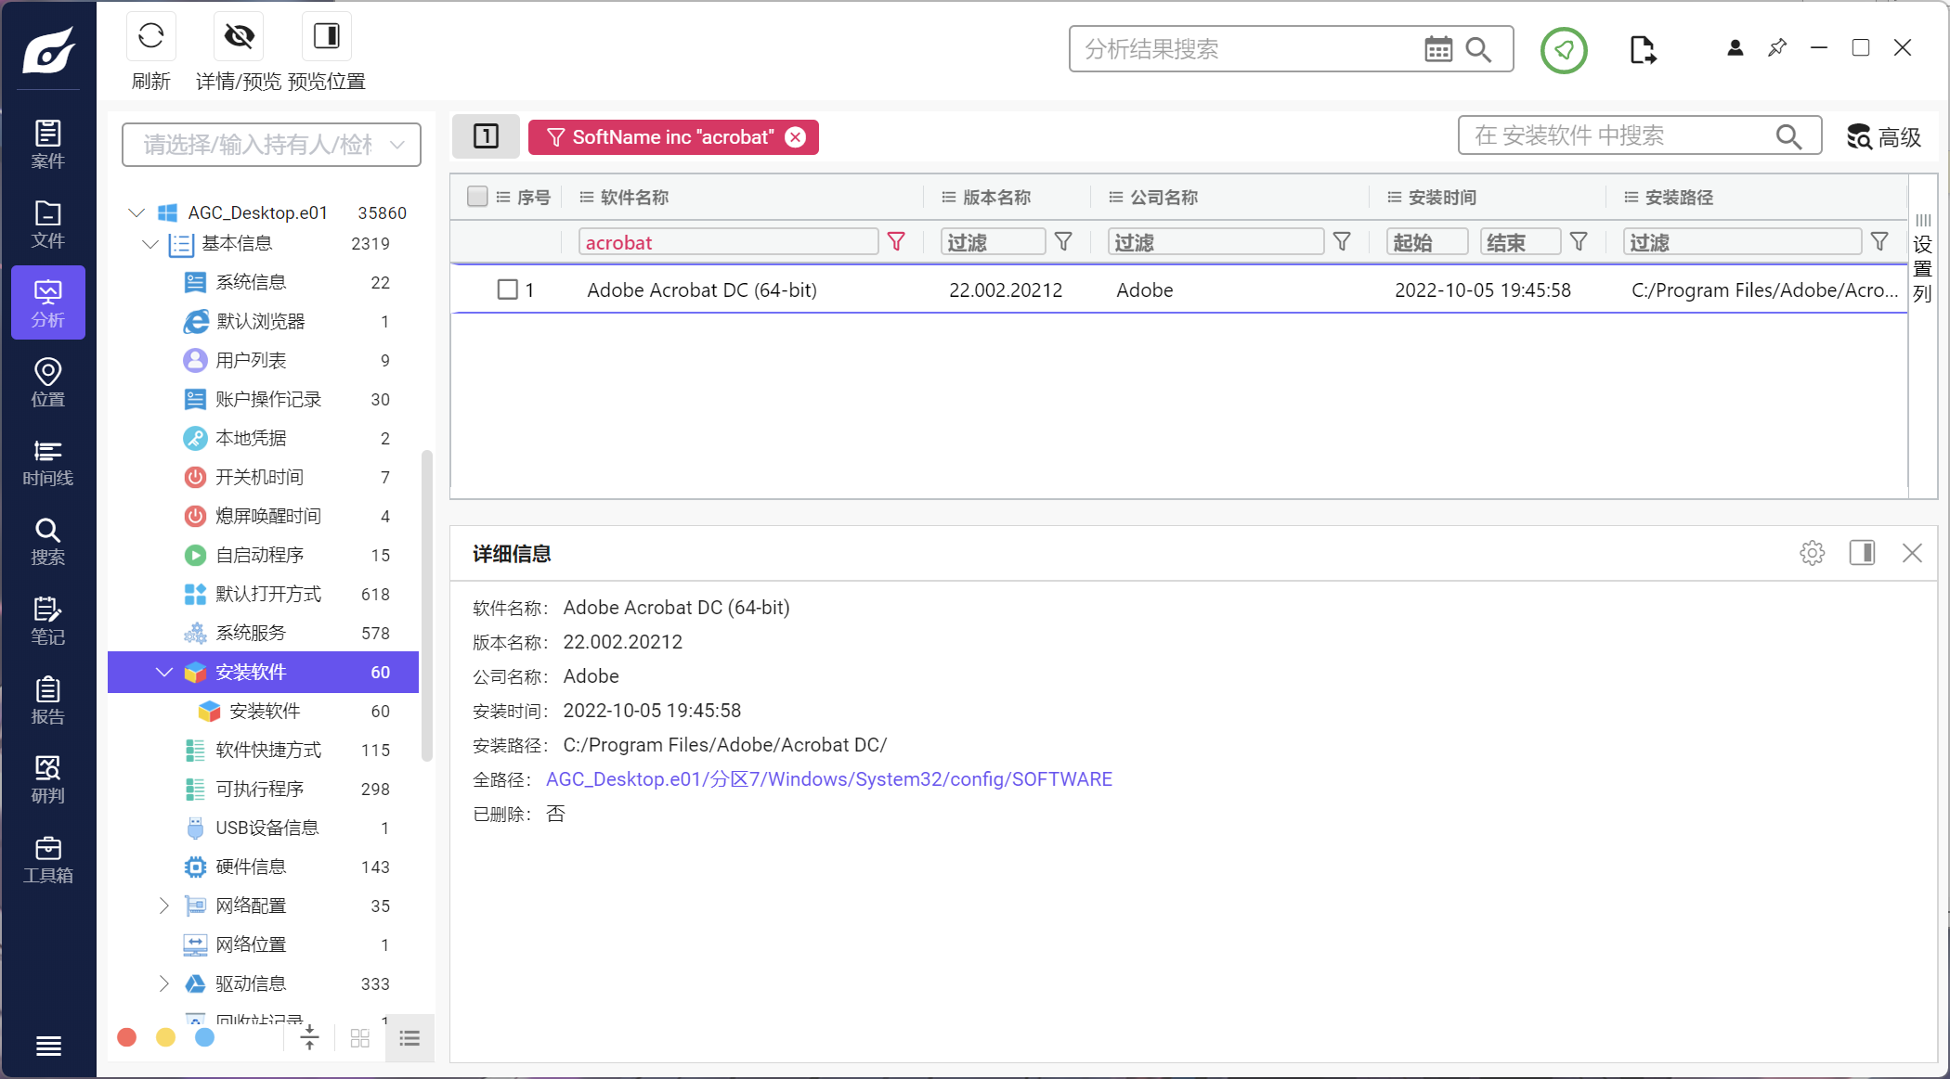
Task: Expand 网络配置 tree node
Action: (164, 906)
